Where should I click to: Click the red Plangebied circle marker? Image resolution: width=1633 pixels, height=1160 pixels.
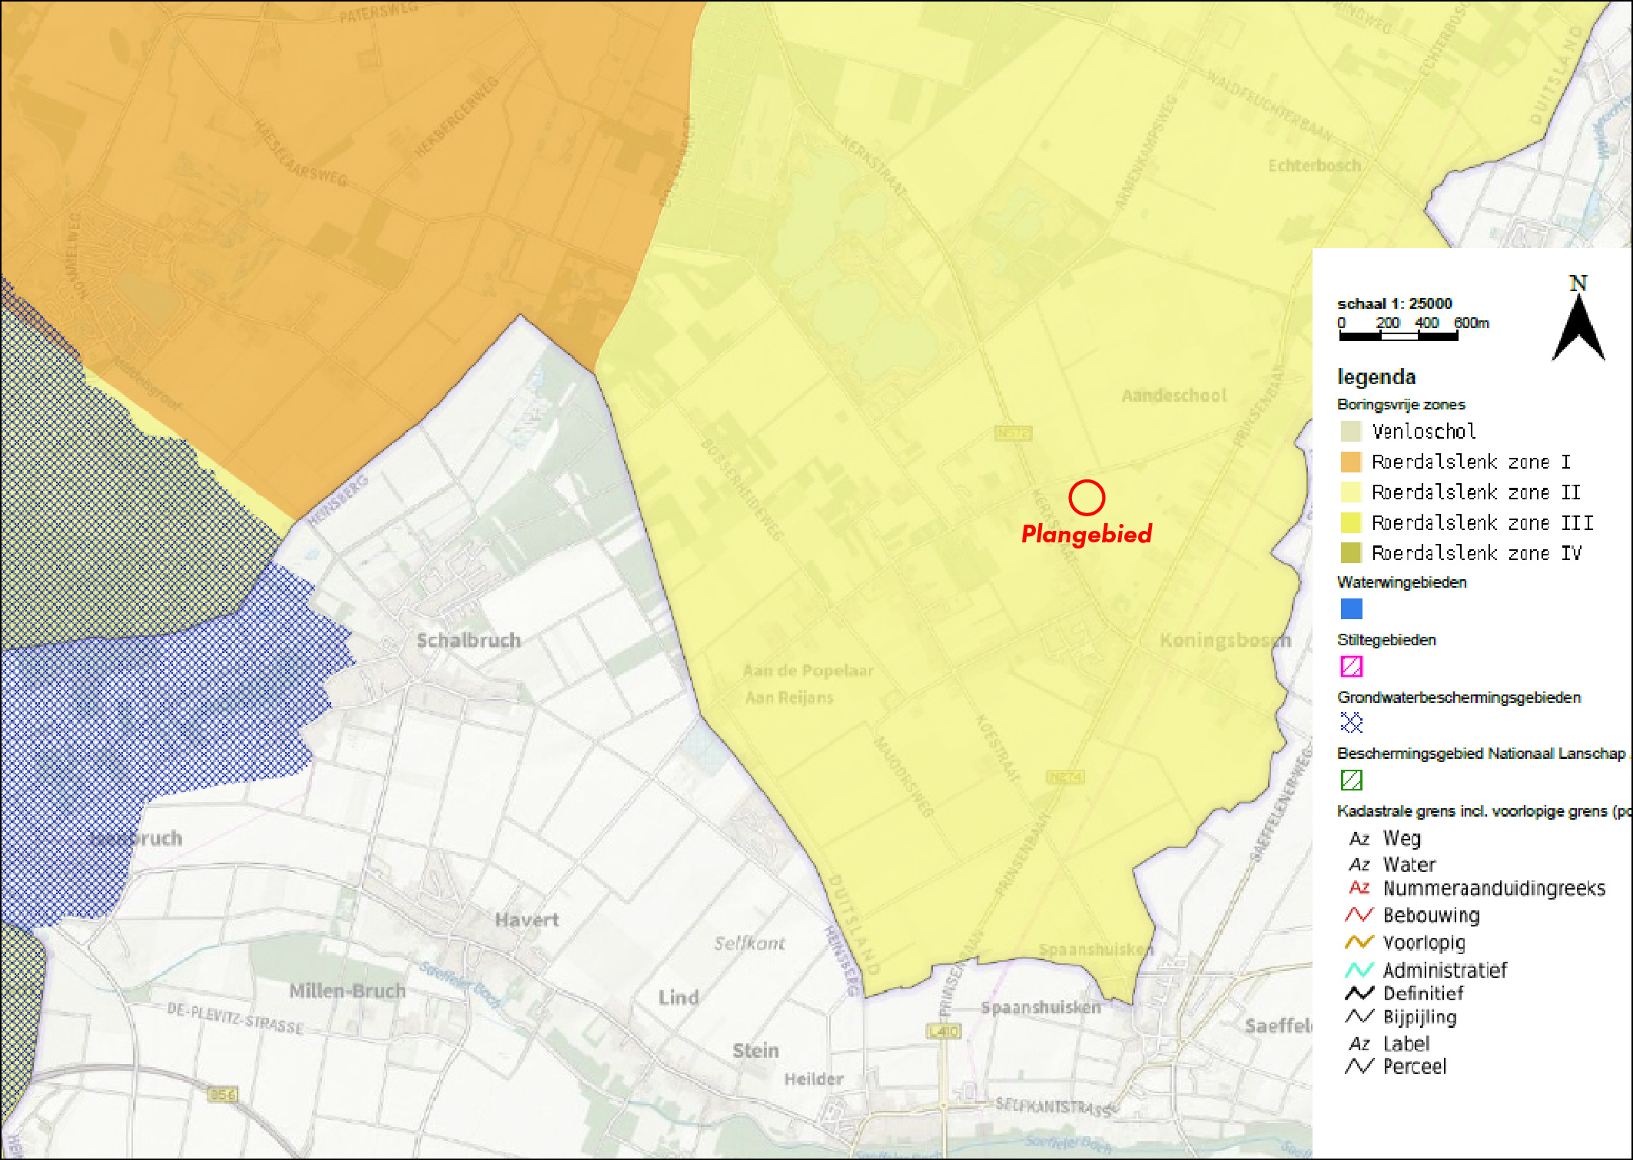[1087, 498]
